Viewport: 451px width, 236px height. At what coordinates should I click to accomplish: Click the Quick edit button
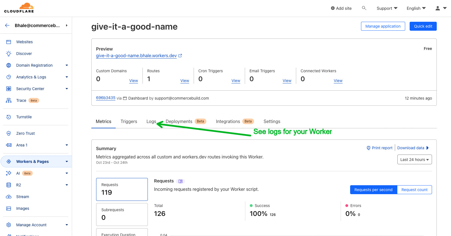coord(423,26)
